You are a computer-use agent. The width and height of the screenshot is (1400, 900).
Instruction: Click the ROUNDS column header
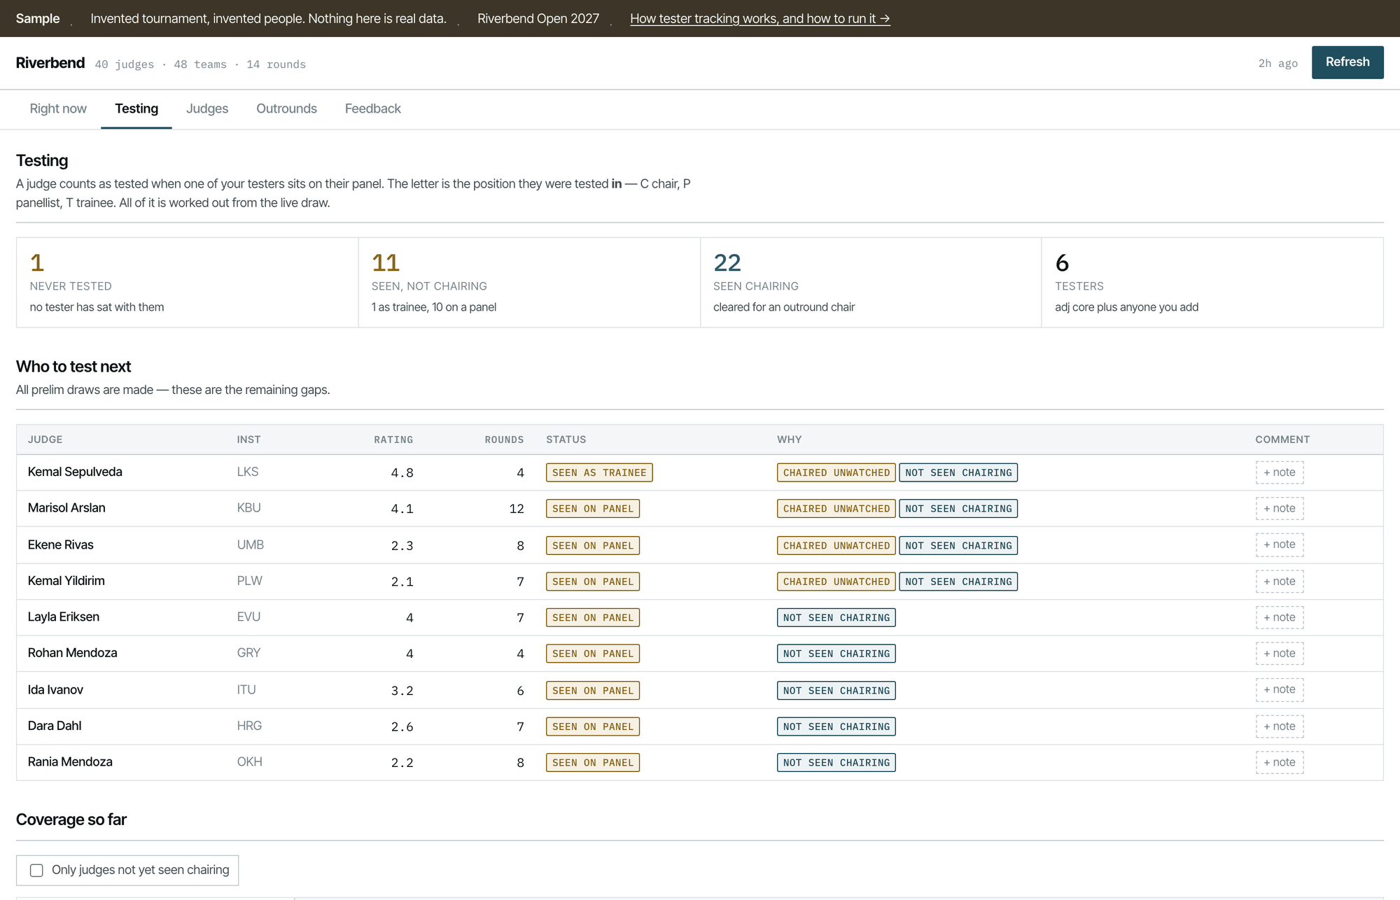[504, 440]
